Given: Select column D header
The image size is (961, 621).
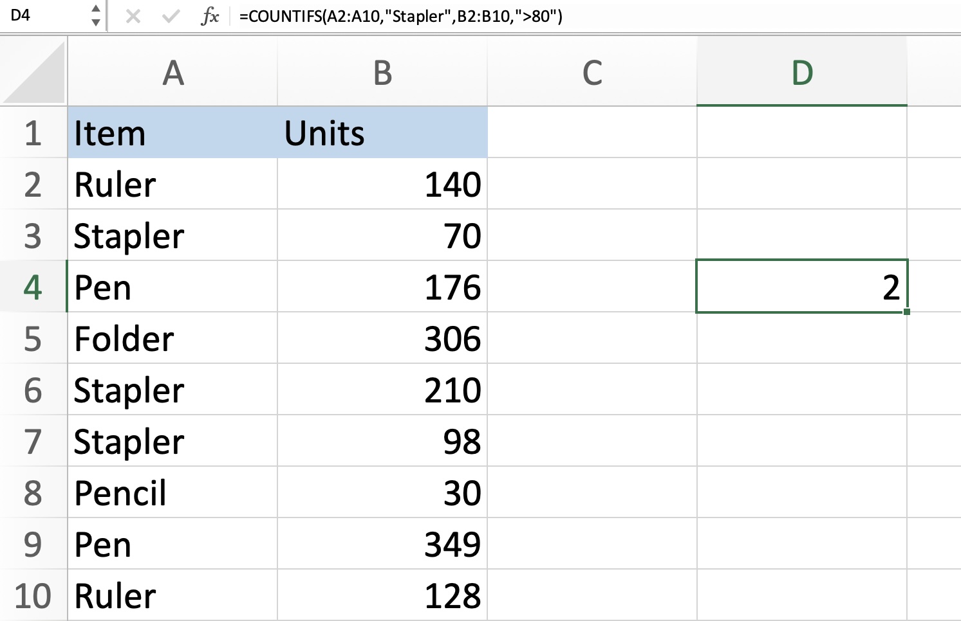Looking at the screenshot, I should [802, 72].
